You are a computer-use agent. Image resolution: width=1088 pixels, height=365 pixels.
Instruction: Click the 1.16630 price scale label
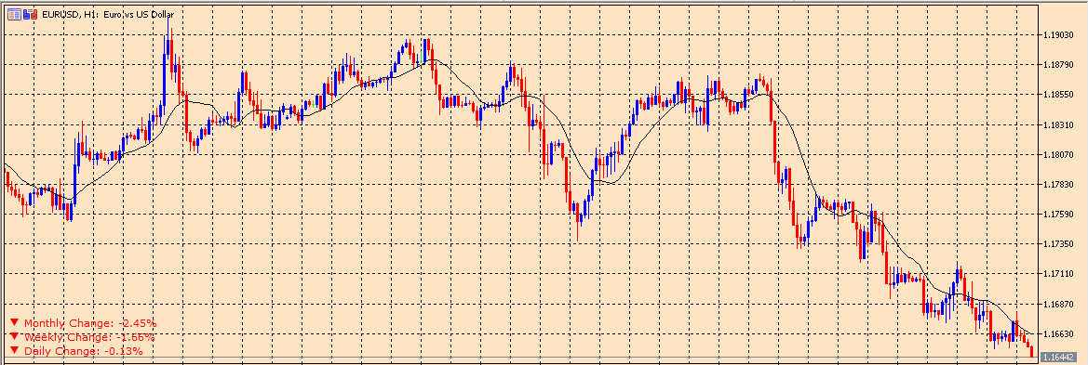coord(1059,333)
